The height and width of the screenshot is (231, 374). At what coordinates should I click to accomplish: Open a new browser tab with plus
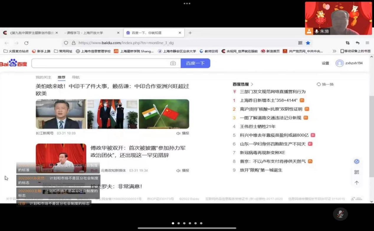pos(190,33)
